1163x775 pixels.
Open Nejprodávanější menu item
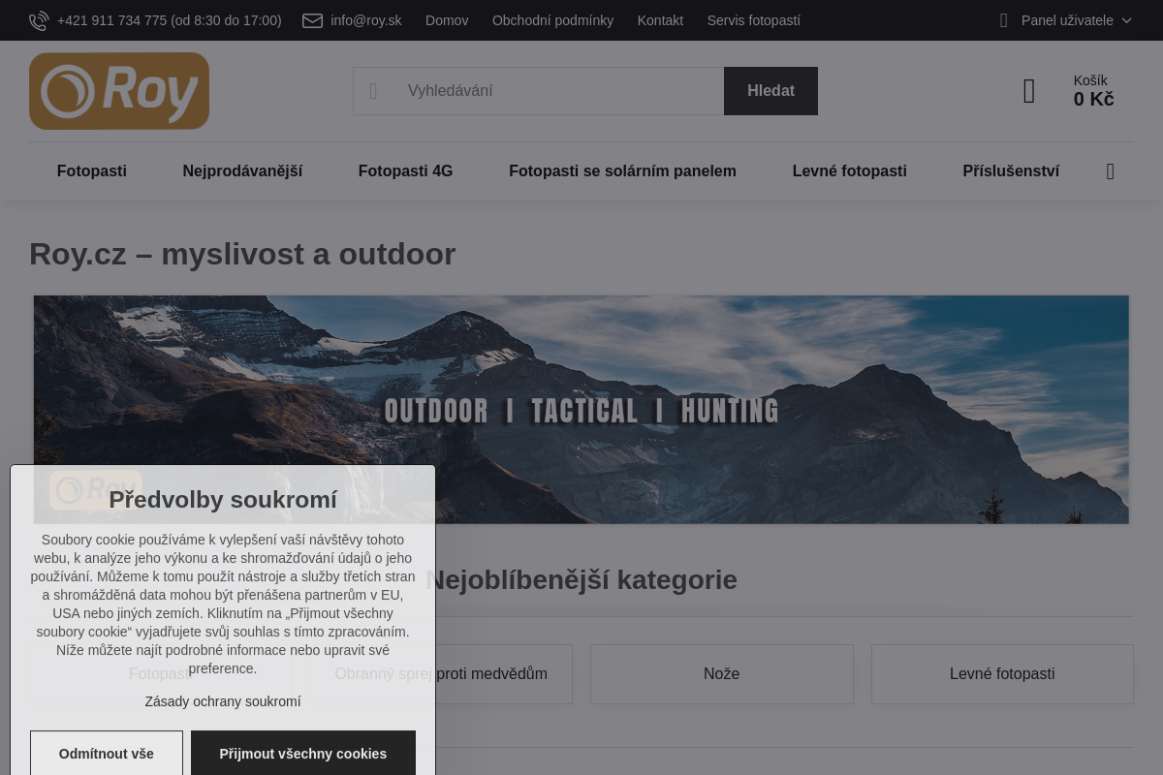[x=242, y=171]
